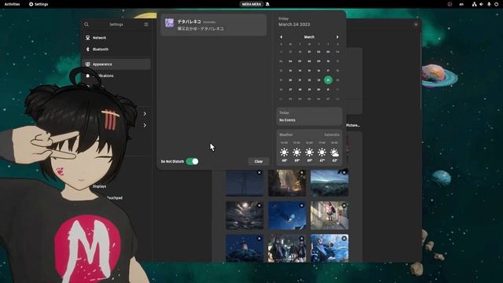Click the Bluetooth icon in the sidebar
Screen dimensions: 503x283
(x=87, y=49)
